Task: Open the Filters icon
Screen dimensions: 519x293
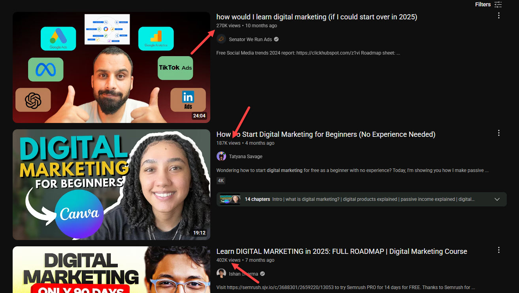Action: (x=498, y=4)
